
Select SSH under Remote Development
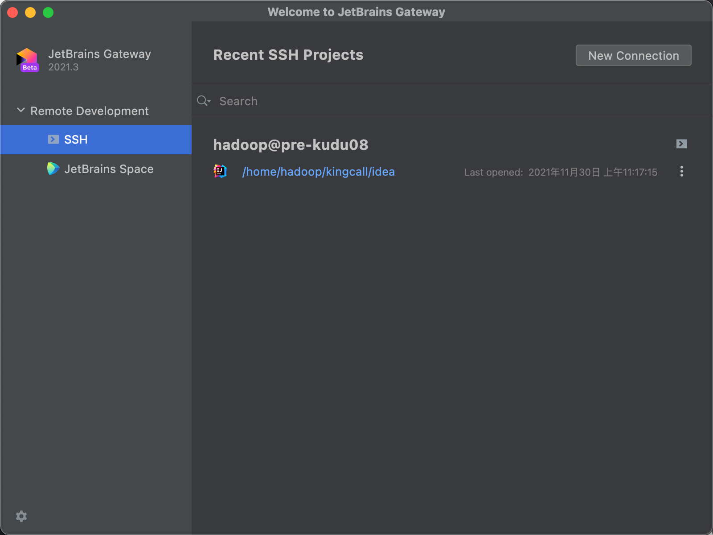(76, 140)
